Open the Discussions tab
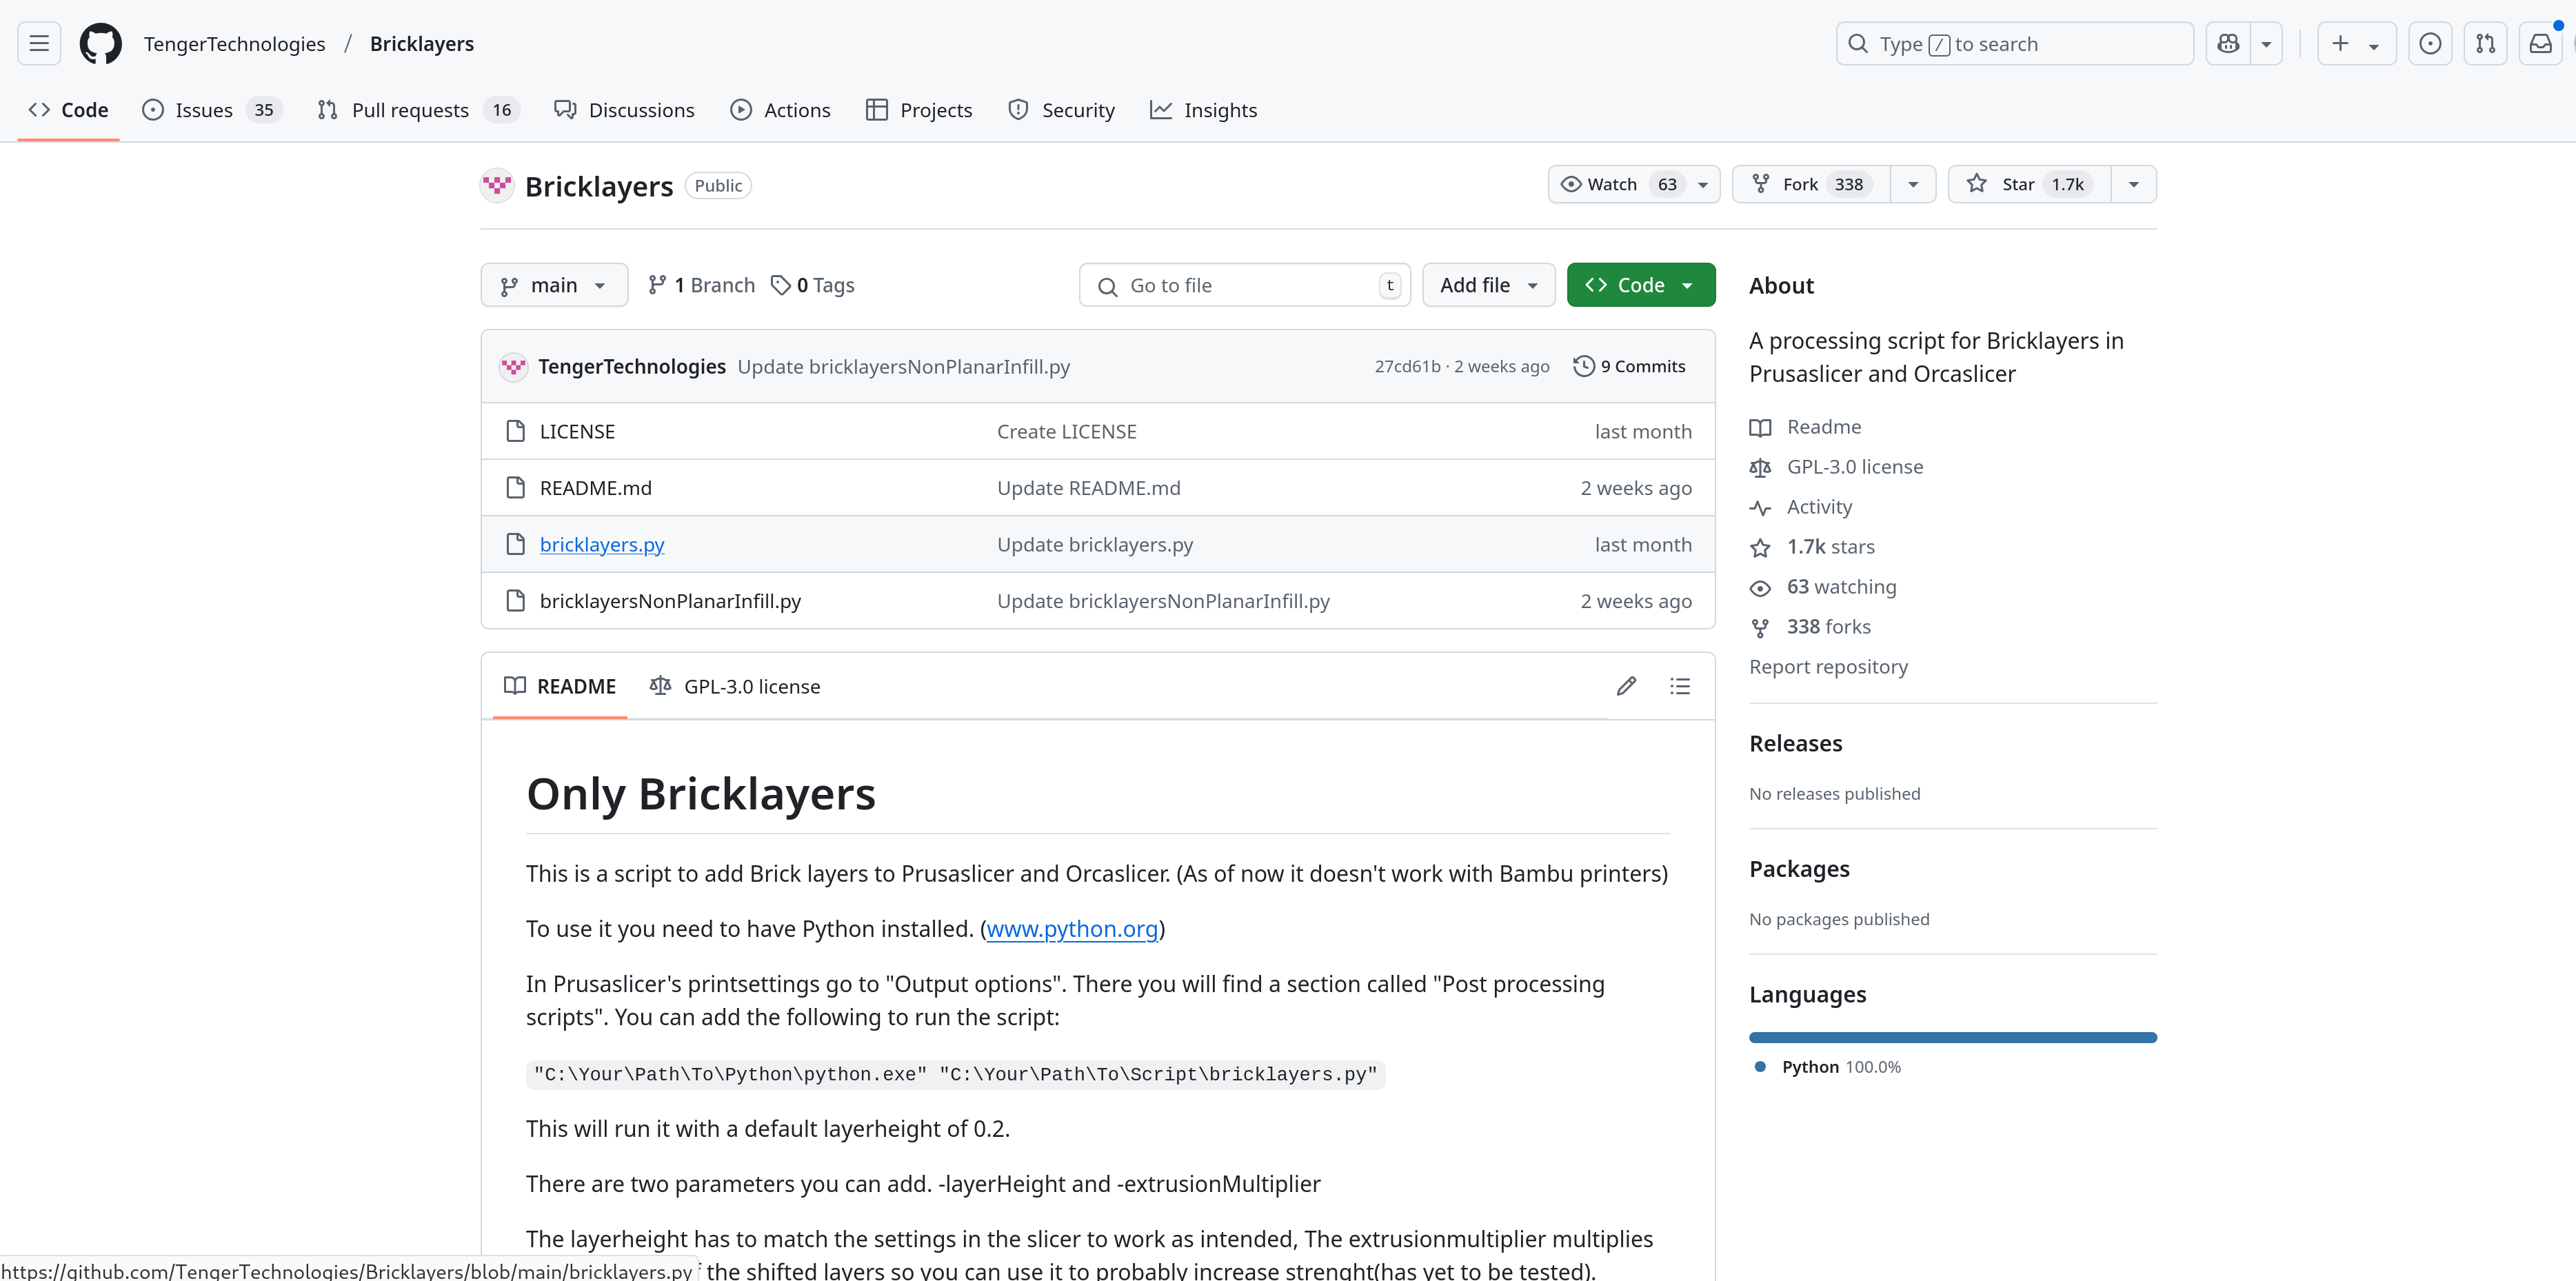 (x=624, y=110)
